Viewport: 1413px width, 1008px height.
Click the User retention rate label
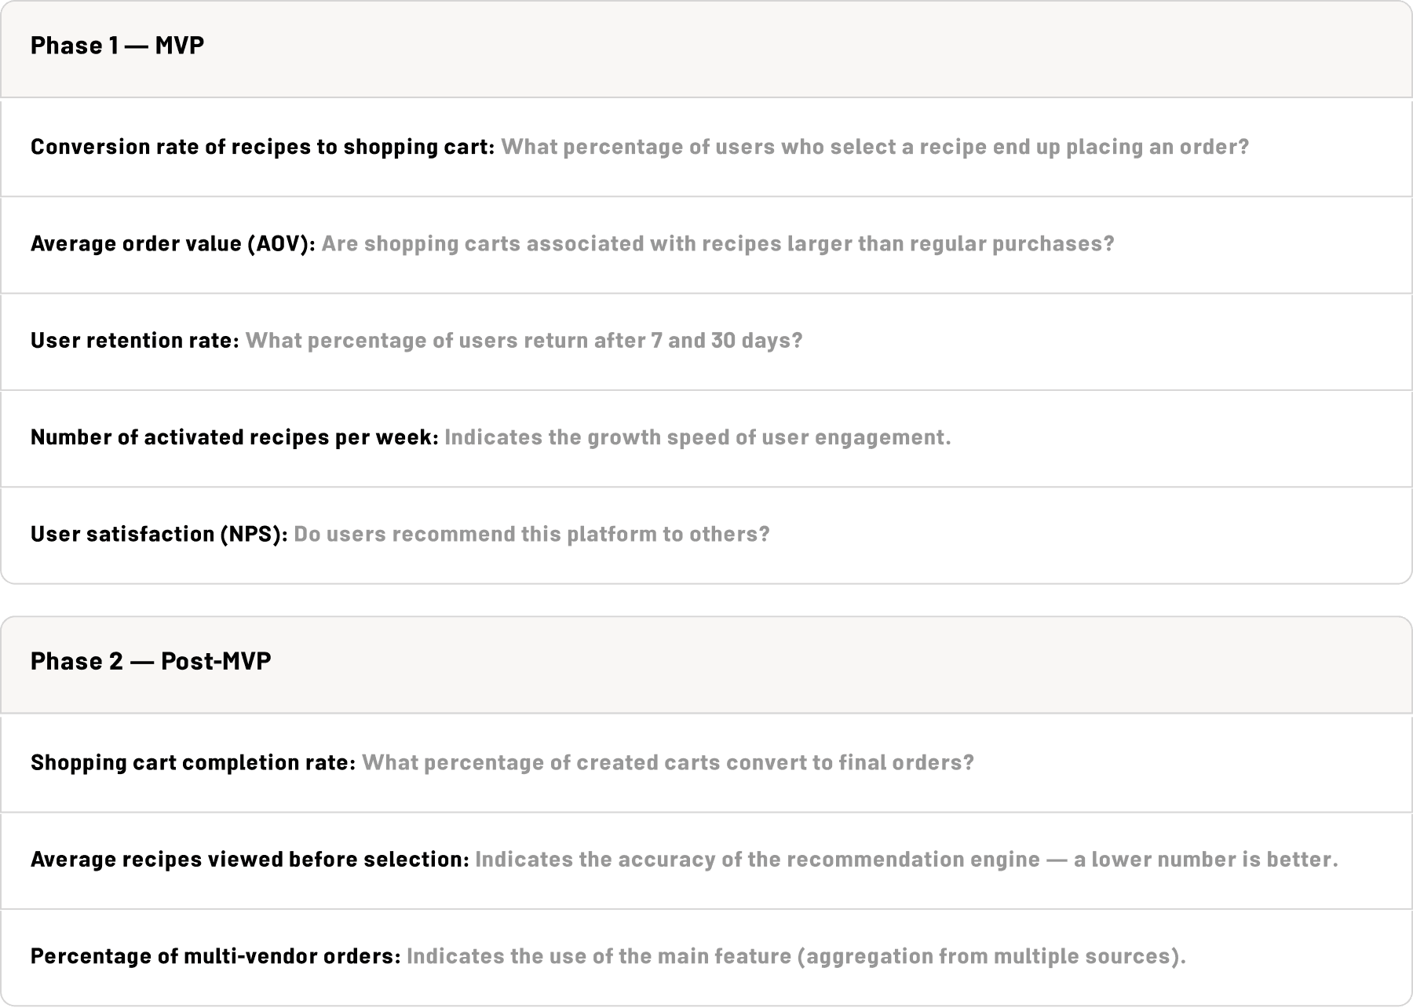135,341
